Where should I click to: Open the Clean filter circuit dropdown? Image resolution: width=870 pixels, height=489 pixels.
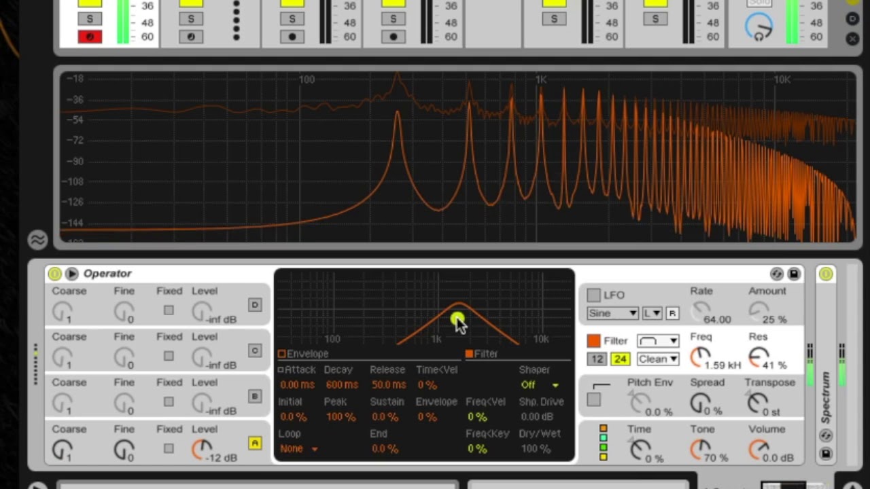[x=658, y=359]
